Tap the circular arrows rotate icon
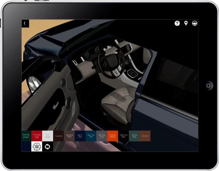This screenshot has width=219, height=171. (48, 147)
